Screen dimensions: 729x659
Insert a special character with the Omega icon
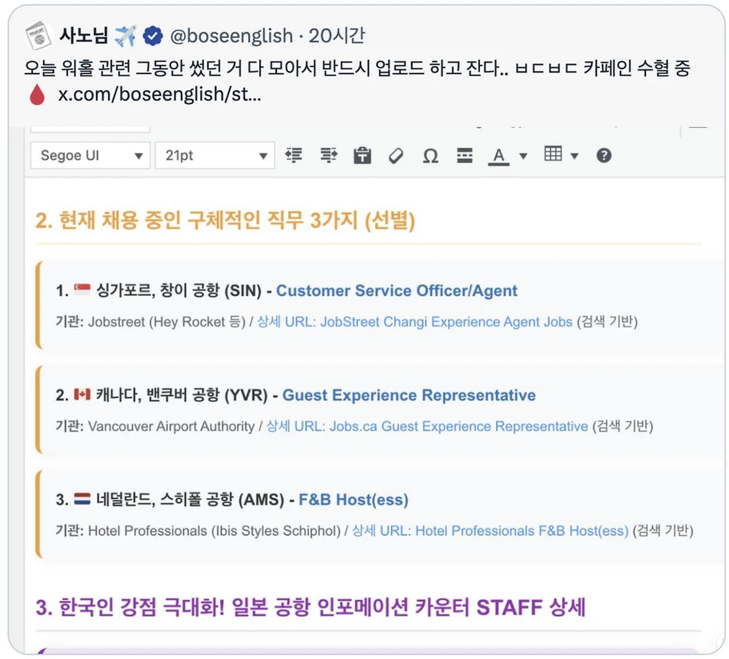pyautogui.click(x=431, y=154)
